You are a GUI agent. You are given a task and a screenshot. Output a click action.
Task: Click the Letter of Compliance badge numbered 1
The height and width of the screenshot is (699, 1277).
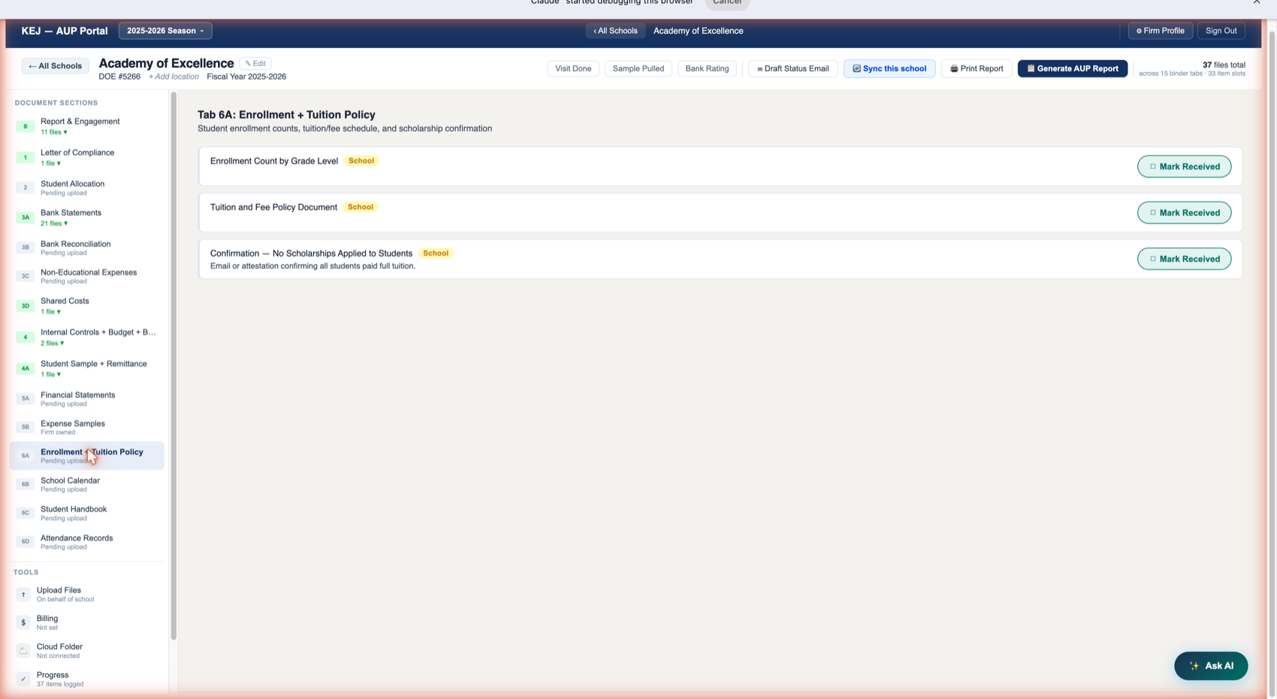click(25, 158)
